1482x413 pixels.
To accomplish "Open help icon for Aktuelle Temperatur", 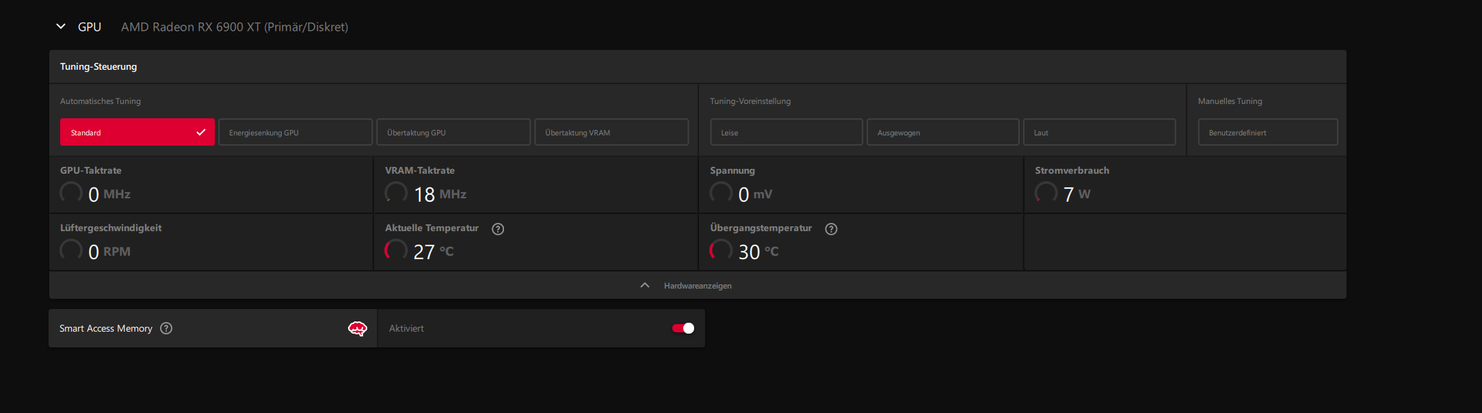I will [498, 229].
